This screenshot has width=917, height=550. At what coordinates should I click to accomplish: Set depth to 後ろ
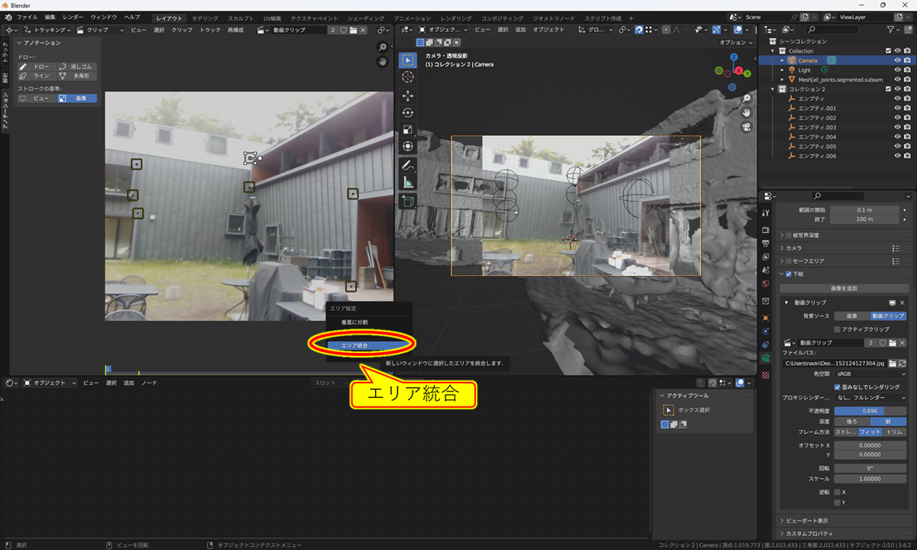coord(851,421)
